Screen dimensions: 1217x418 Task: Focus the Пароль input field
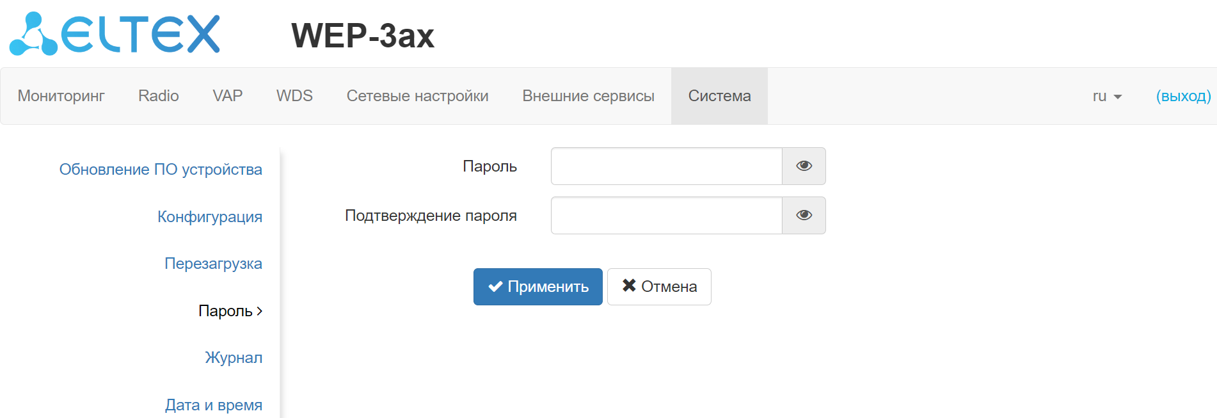666,166
